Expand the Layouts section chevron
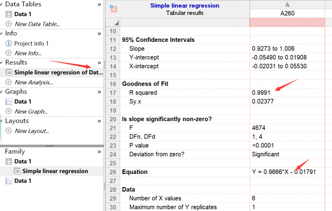Image resolution: width=332 pixels, height=211 pixels. [x=99, y=121]
